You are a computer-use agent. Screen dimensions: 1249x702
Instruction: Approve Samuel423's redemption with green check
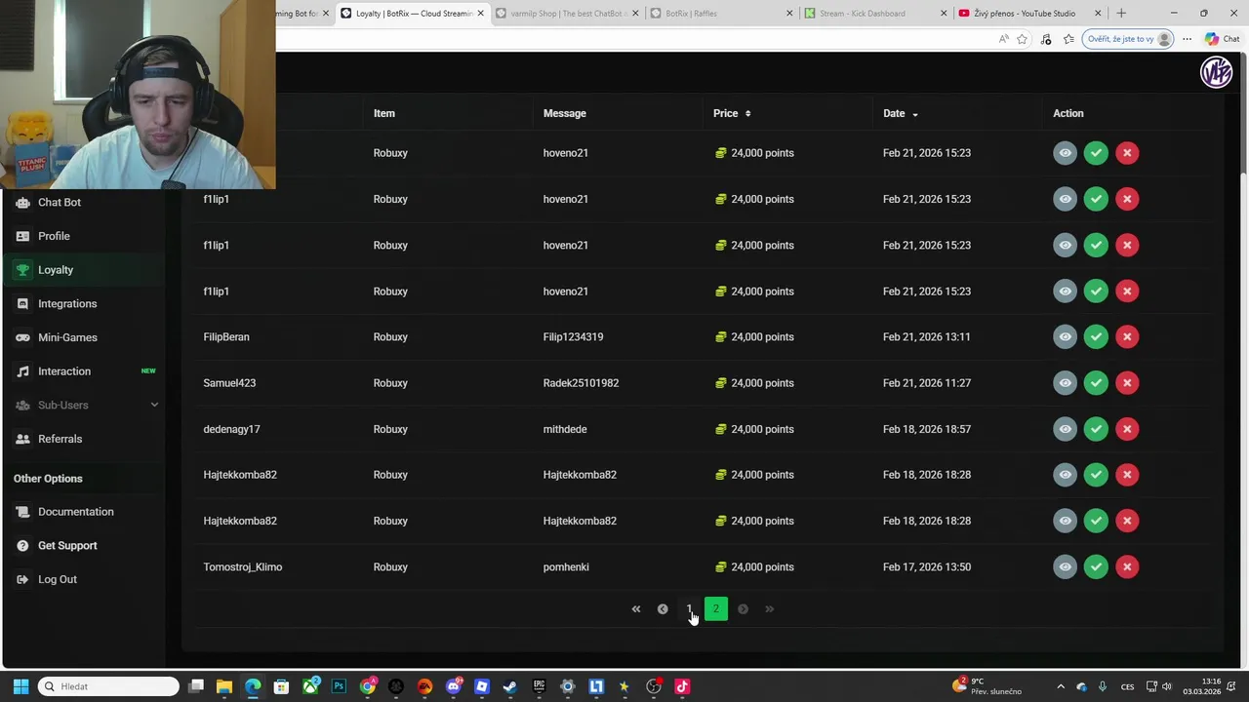click(1096, 382)
